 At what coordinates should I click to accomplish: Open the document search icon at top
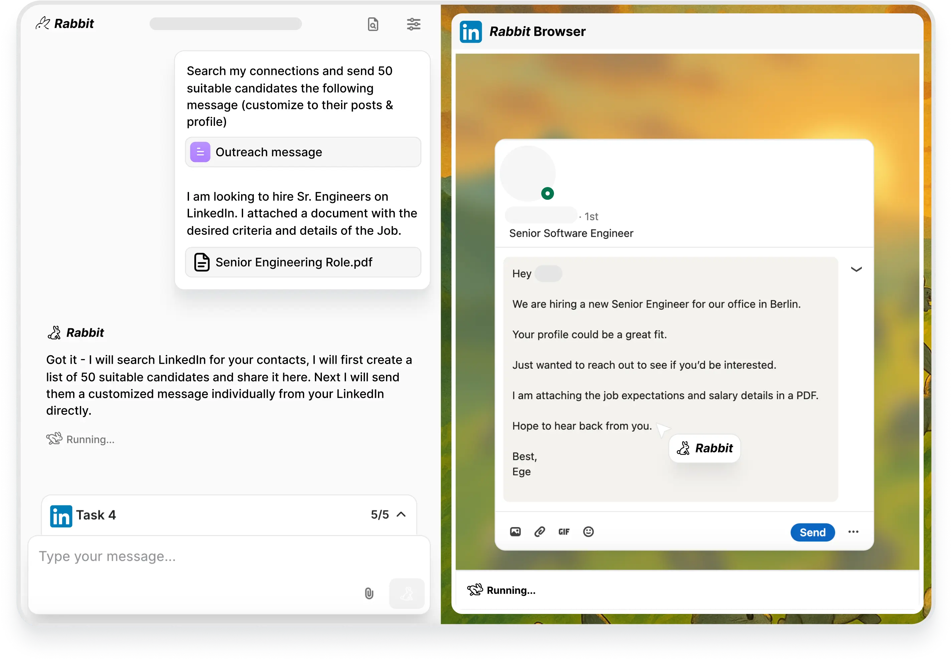(372, 24)
